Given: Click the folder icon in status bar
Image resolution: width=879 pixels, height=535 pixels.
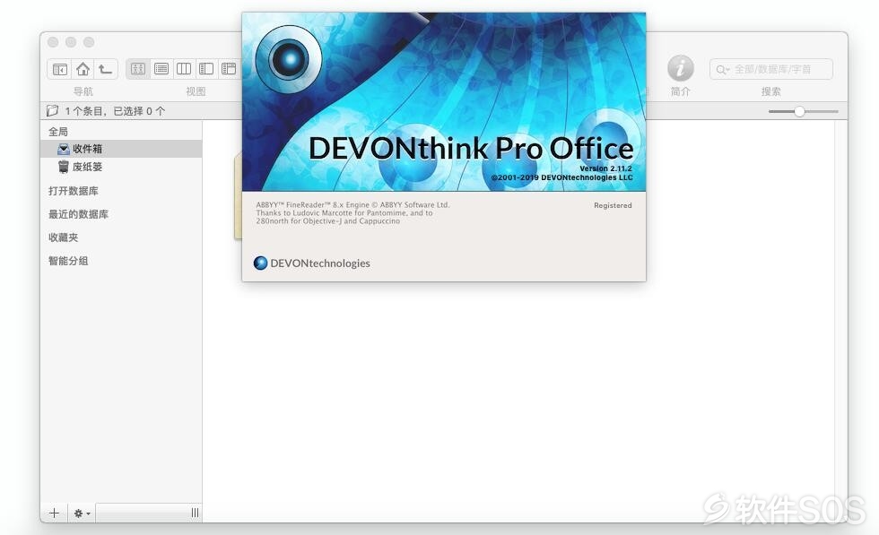Looking at the screenshot, I should (52, 110).
